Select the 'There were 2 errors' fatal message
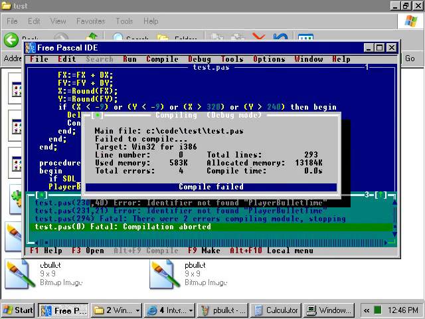The height and width of the screenshot is (319, 425). (x=191, y=219)
